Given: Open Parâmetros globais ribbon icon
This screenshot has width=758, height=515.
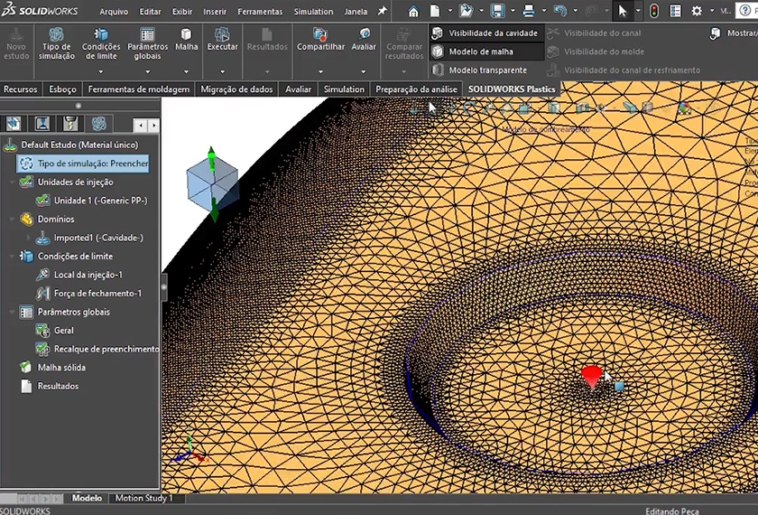Looking at the screenshot, I should (x=147, y=44).
